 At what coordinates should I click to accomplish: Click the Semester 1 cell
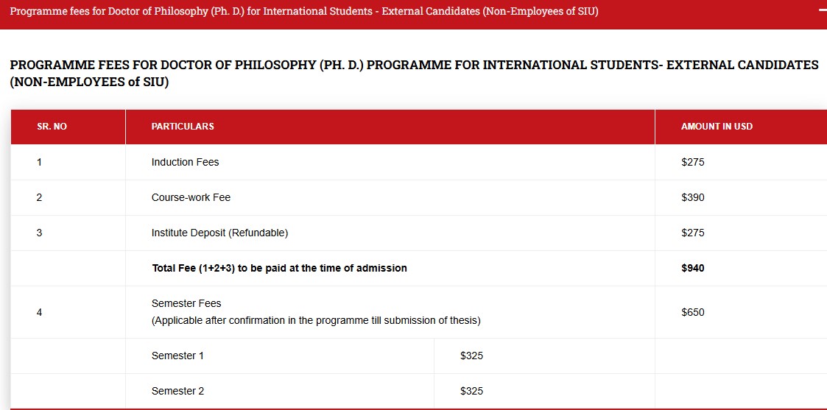tap(177, 356)
